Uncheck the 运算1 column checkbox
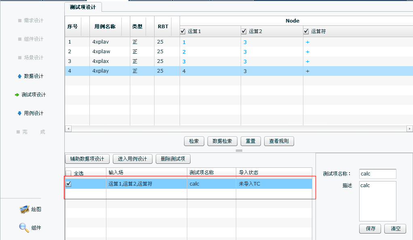 pyautogui.click(x=183, y=31)
